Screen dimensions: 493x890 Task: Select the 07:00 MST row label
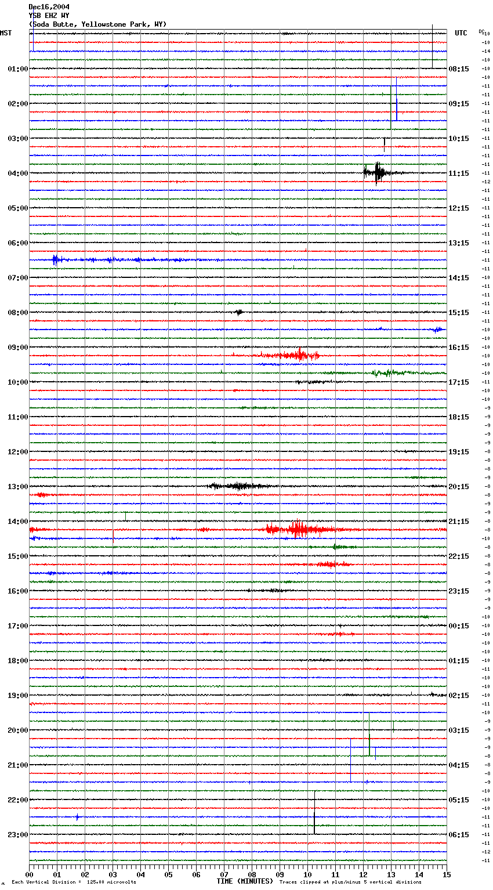point(18,278)
